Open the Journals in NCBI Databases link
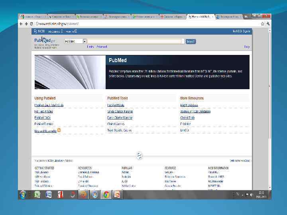 [x=195, y=111]
